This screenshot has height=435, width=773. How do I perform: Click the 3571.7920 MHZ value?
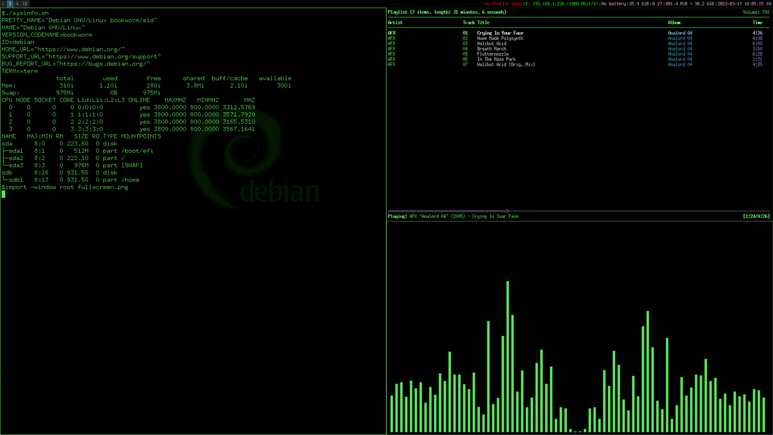239,114
